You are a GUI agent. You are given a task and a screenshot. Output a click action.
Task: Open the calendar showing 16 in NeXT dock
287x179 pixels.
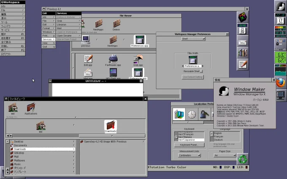[x=243, y=29]
